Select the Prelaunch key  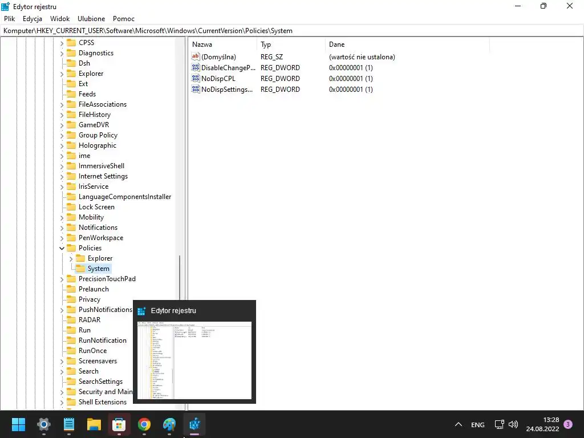click(x=94, y=289)
